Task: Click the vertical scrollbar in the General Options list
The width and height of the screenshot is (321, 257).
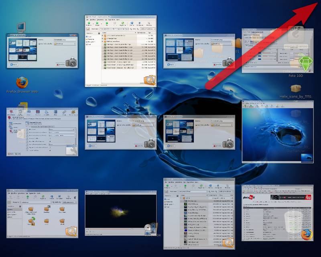Action: tap(75, 136)
